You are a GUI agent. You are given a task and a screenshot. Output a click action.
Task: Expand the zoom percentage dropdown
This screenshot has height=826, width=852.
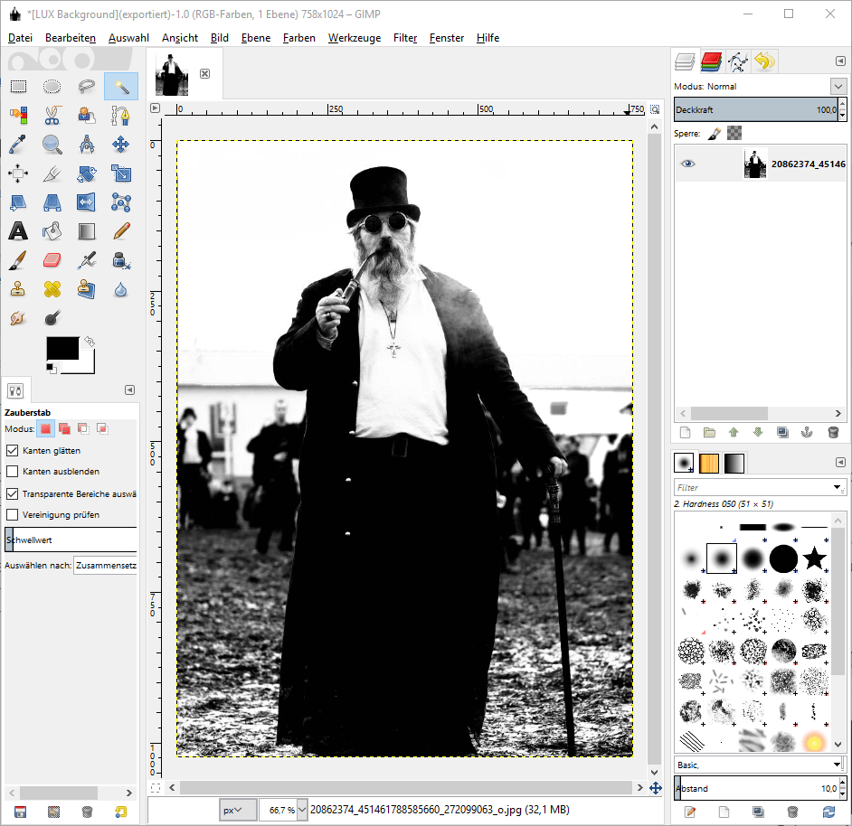(x=302, y=811)
